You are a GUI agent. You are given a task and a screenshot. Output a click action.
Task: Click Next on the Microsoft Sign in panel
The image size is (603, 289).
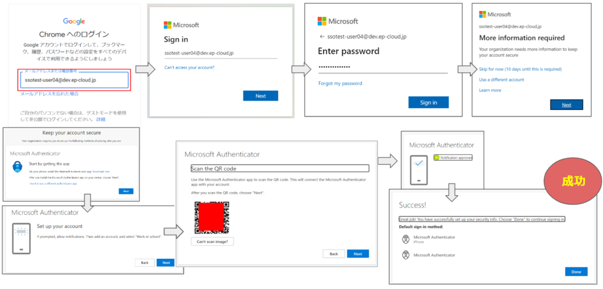(260, 96)
